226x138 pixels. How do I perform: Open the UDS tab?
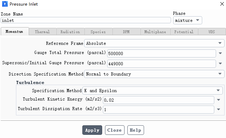point(212,32)
